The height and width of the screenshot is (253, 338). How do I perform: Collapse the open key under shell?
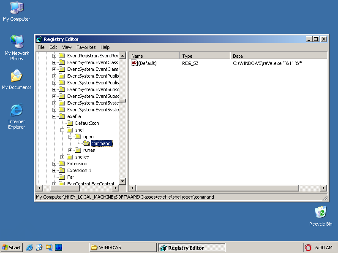(x=70, y=137)
